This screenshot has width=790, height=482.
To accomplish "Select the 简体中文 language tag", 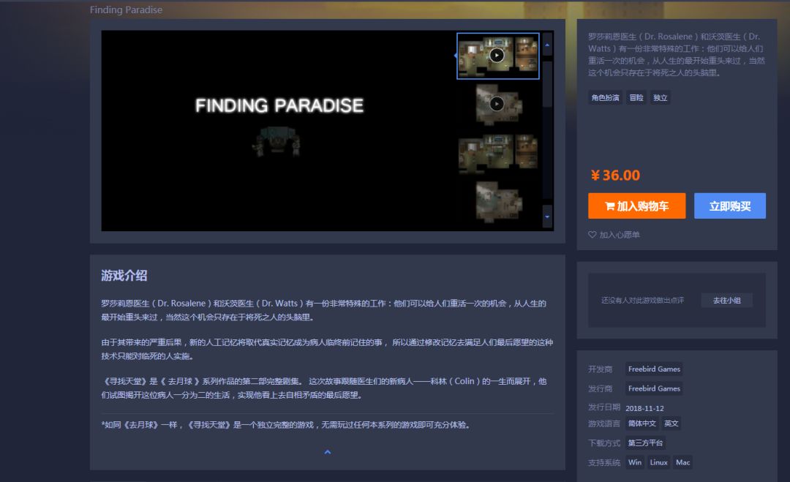I will [x=642, y=423].
